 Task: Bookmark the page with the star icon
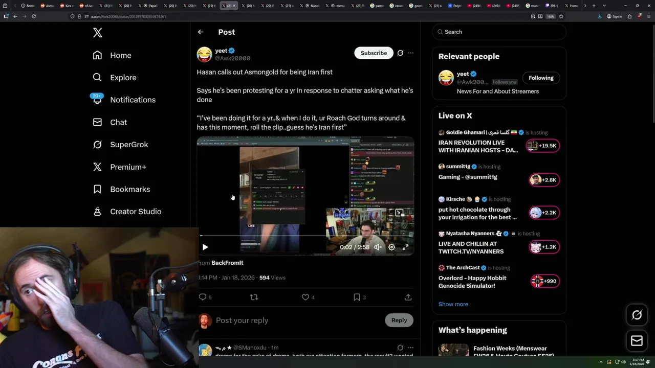coord(561,16)
